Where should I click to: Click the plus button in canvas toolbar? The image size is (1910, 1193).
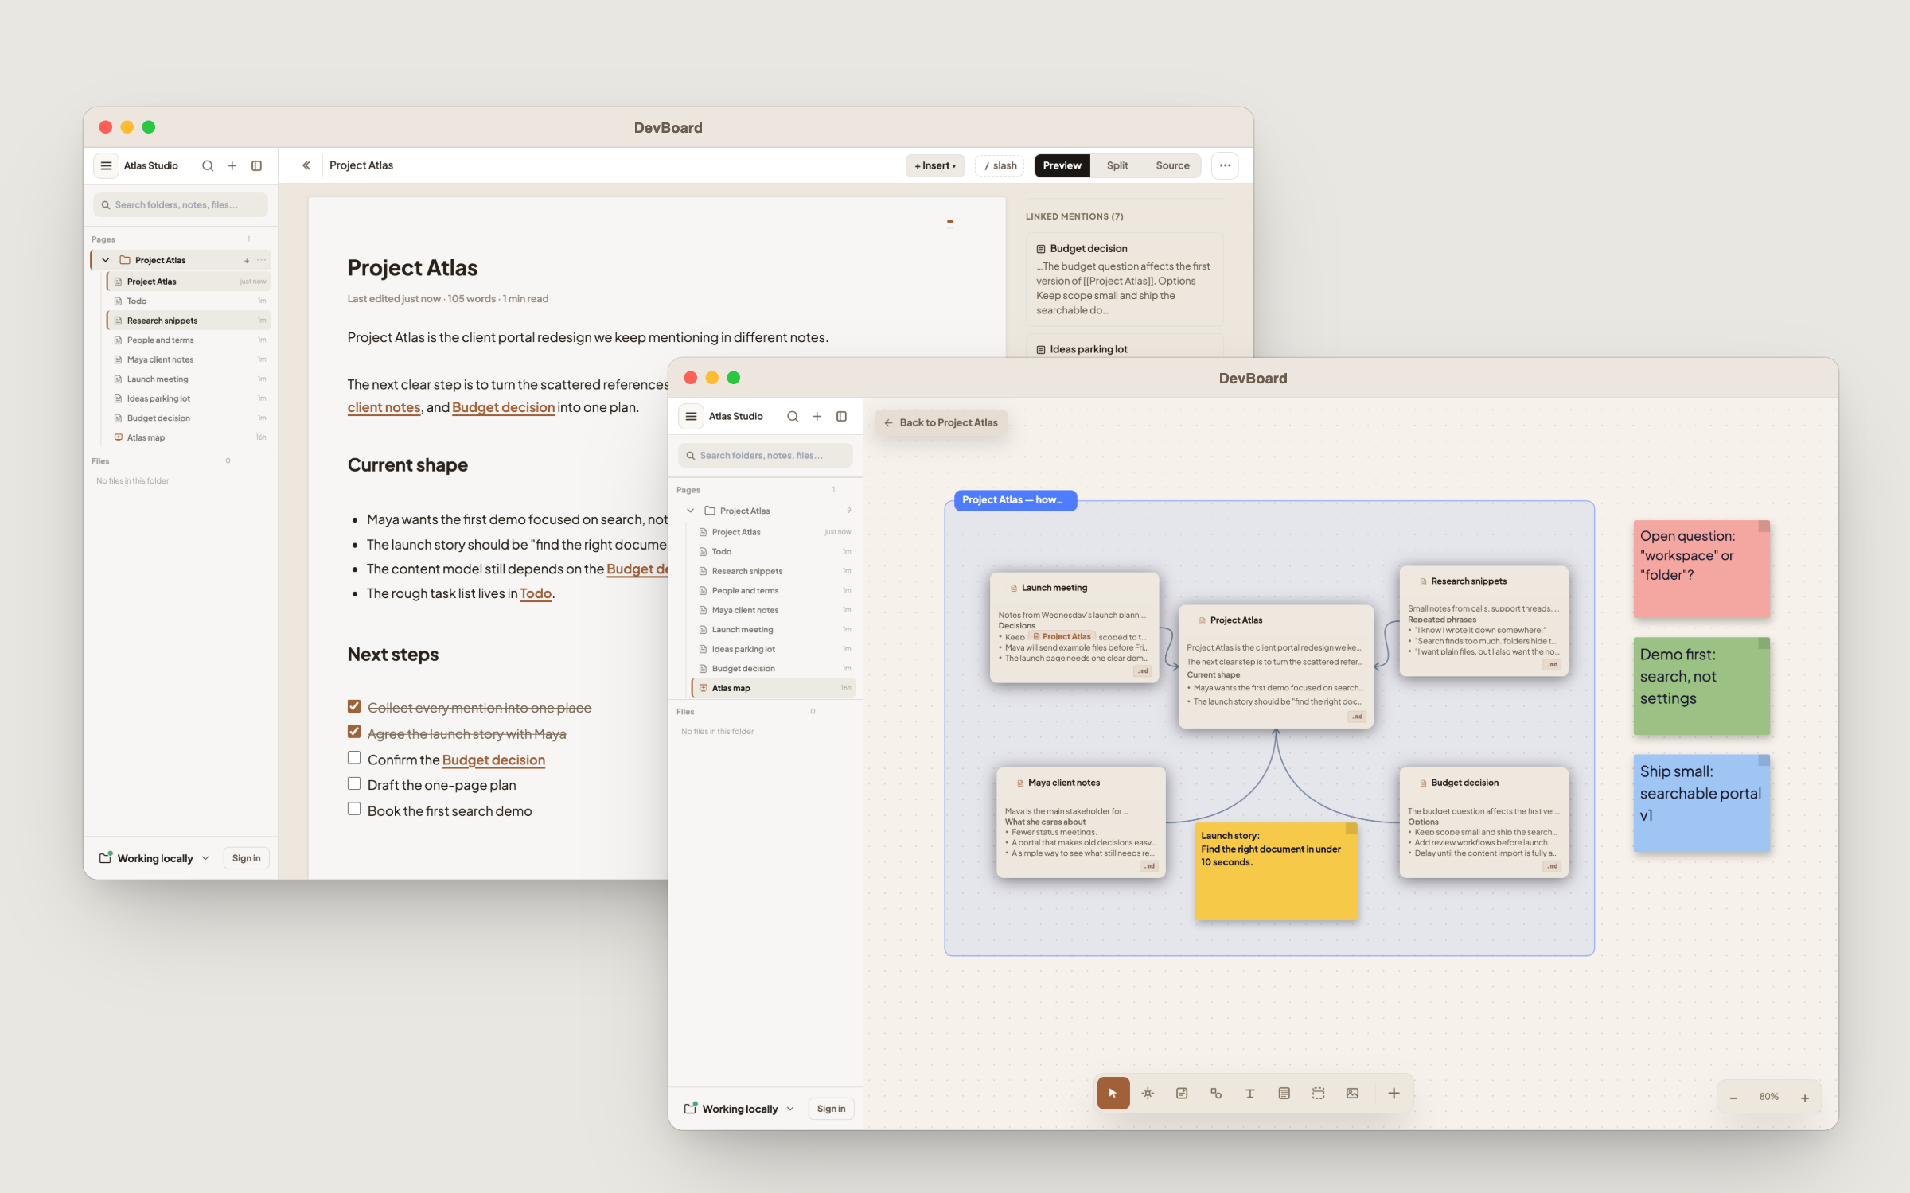(1394, 1094)
